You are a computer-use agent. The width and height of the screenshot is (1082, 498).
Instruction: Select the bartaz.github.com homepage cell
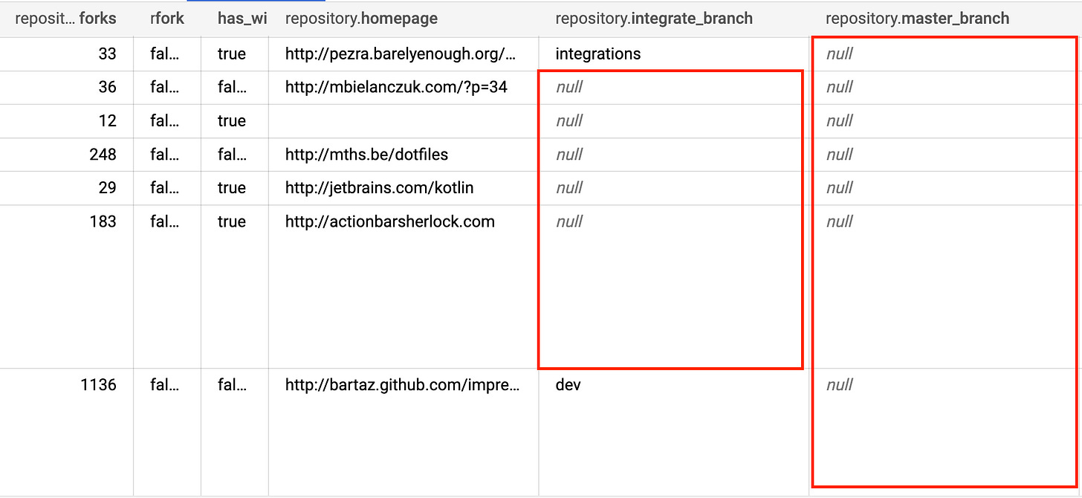pyautogui.click(x=402, y=385)
